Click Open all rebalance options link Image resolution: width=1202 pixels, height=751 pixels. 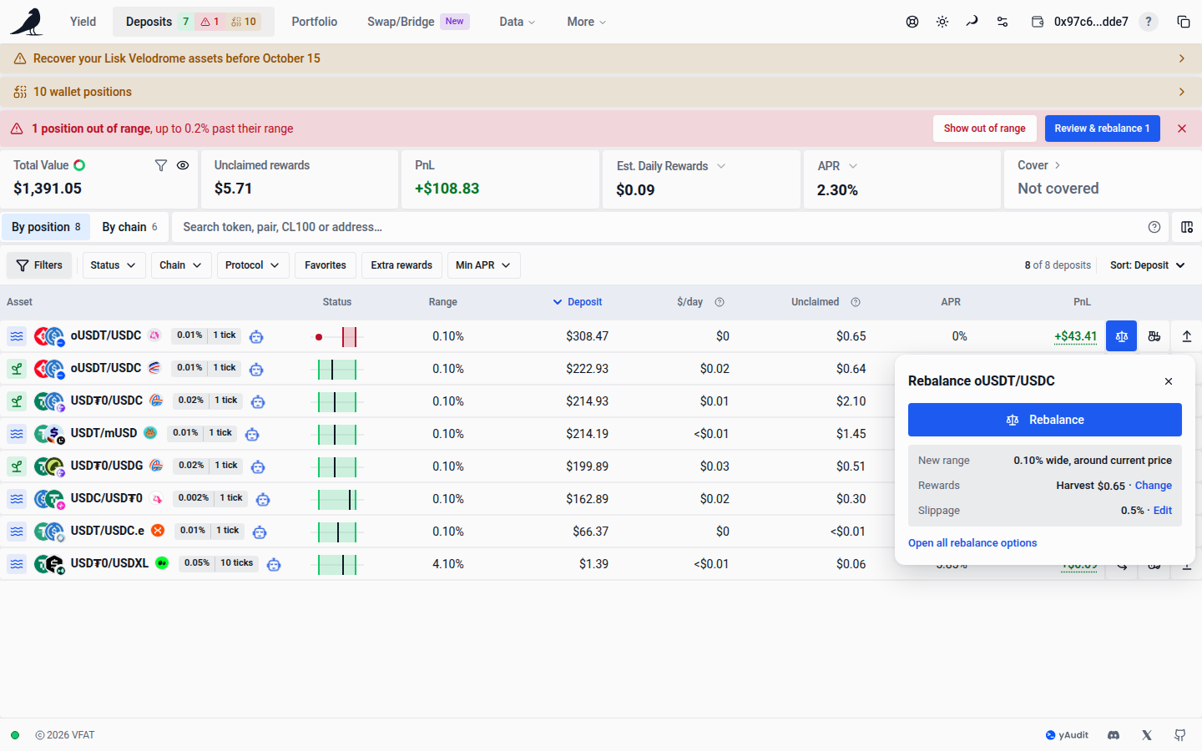pos(972,543)
